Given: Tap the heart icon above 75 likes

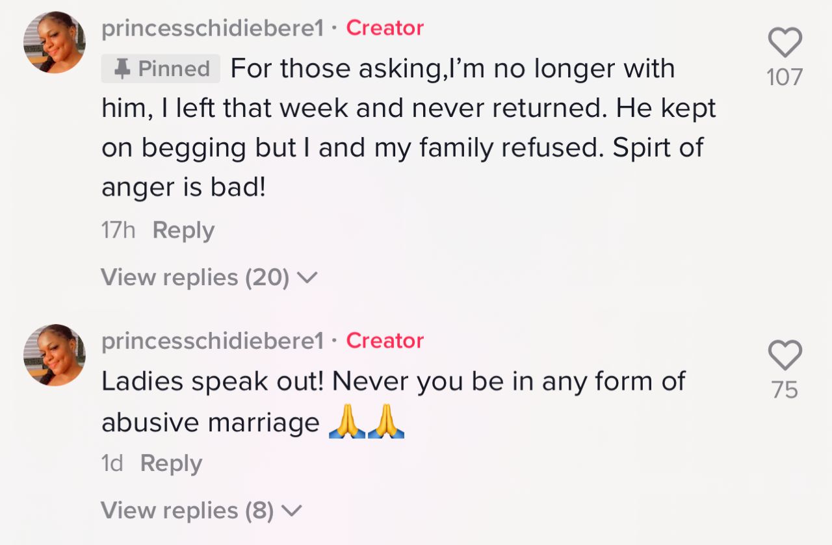Looking at the screenshot, I should [x=785, y=355].
